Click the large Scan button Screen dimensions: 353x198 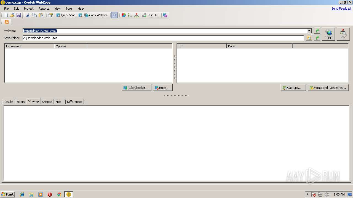(x=343, y=34)
